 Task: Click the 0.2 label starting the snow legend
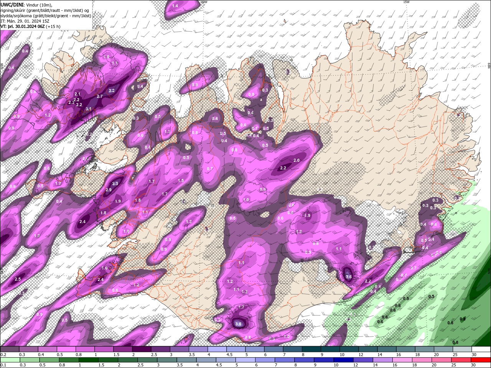(x=3, y=355)
